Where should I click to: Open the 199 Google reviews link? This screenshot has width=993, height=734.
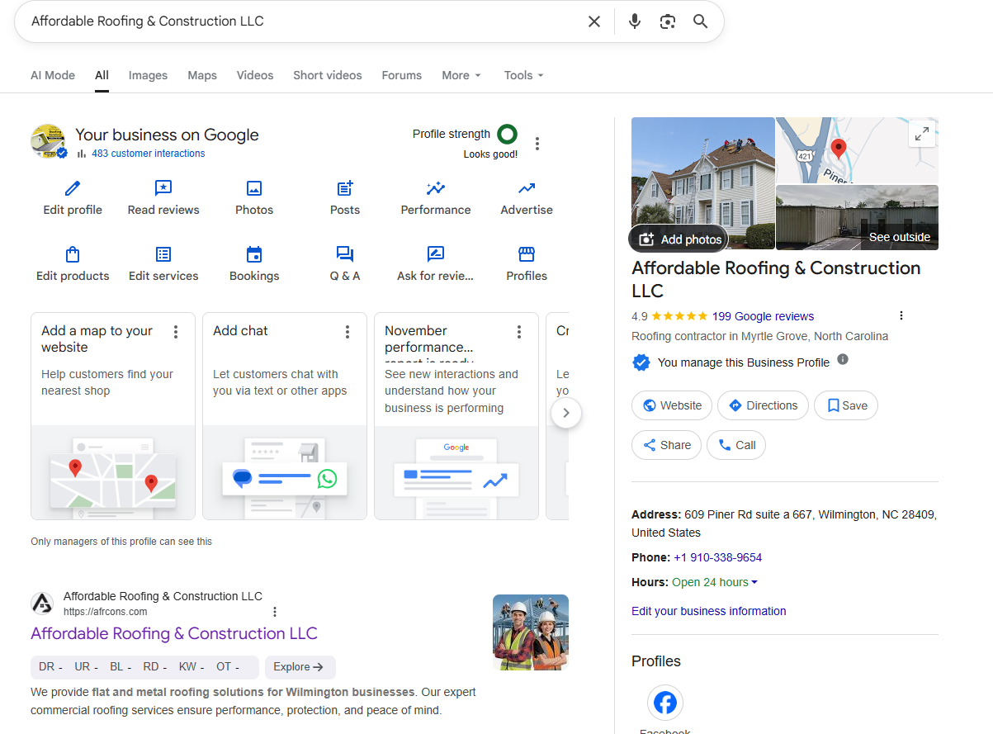click(x=763, y=316)
